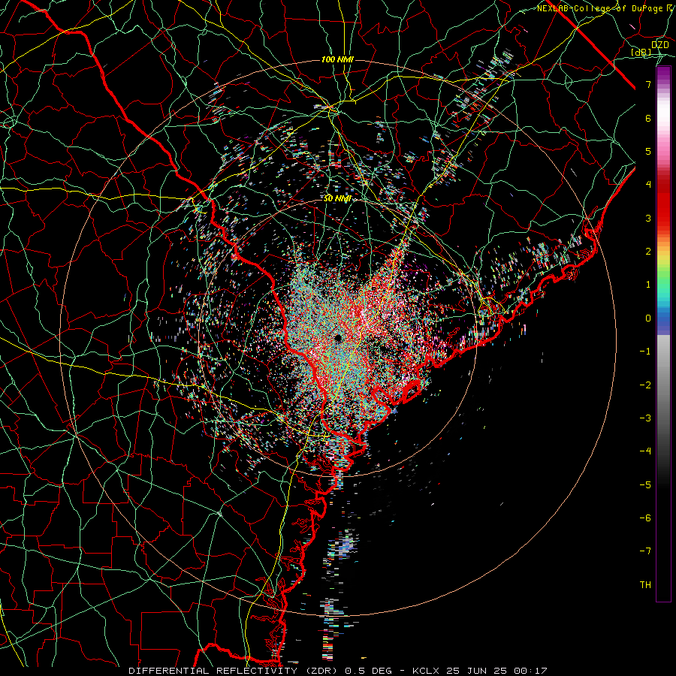Click the "KCLX" radar site identifier

pos(426,671)
